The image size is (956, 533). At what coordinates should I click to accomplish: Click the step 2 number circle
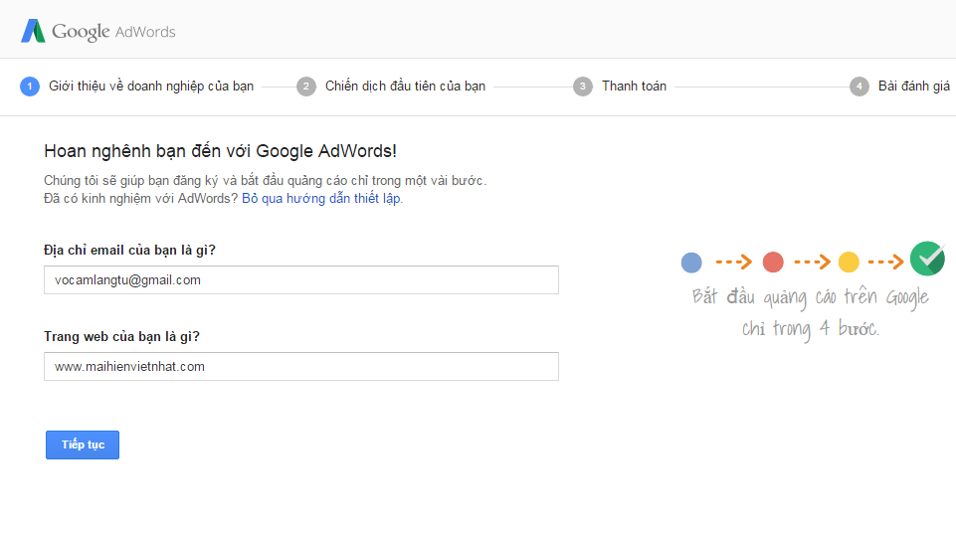click(306, 86)
